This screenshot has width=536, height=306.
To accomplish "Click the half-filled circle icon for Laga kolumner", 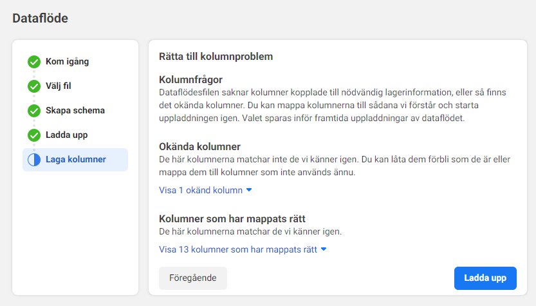I will pyautogui.click(x=34, y=160).
